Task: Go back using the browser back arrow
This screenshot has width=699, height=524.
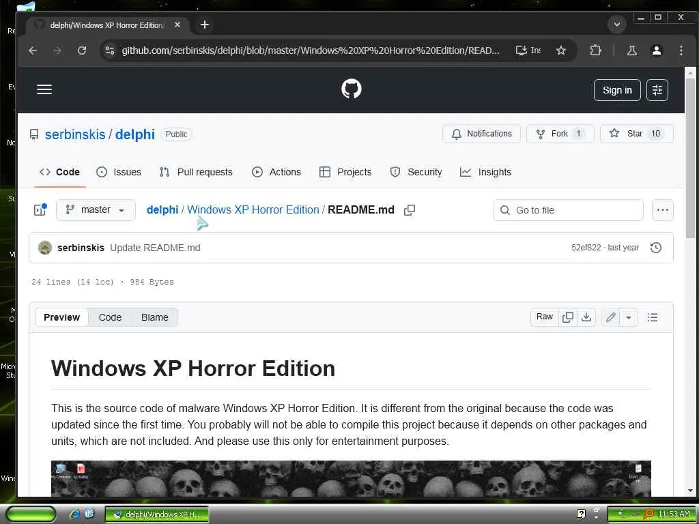Action: click(33, 50)
